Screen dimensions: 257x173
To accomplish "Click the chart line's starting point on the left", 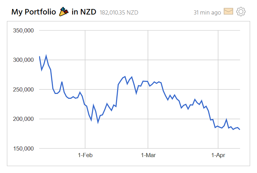I will click(x=39, y=56).
